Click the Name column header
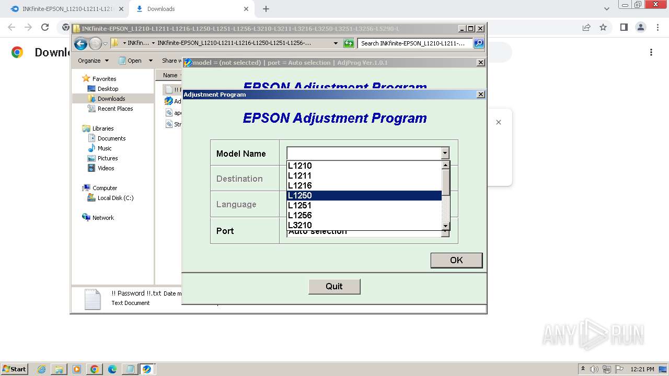This screenshot has height=376, width=669. click(170, 75)
